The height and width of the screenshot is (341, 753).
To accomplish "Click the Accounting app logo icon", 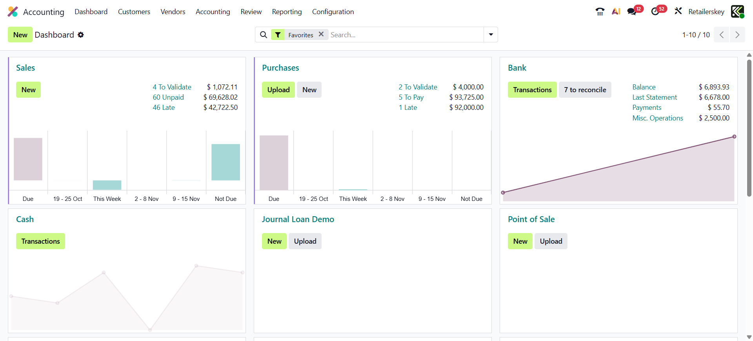I will point(13,12).
